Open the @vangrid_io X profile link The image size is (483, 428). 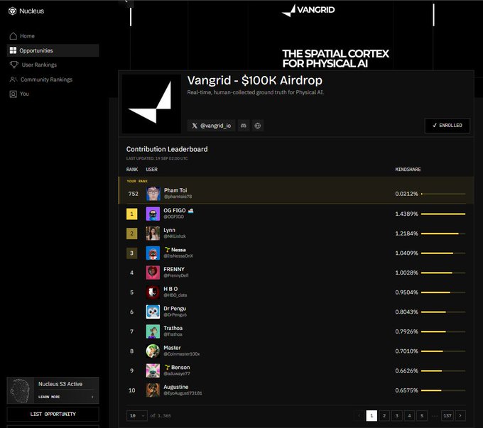(212, 126)
